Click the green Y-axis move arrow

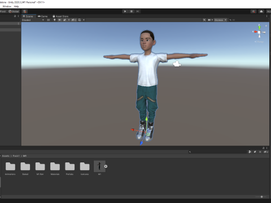tap(146, 119)
